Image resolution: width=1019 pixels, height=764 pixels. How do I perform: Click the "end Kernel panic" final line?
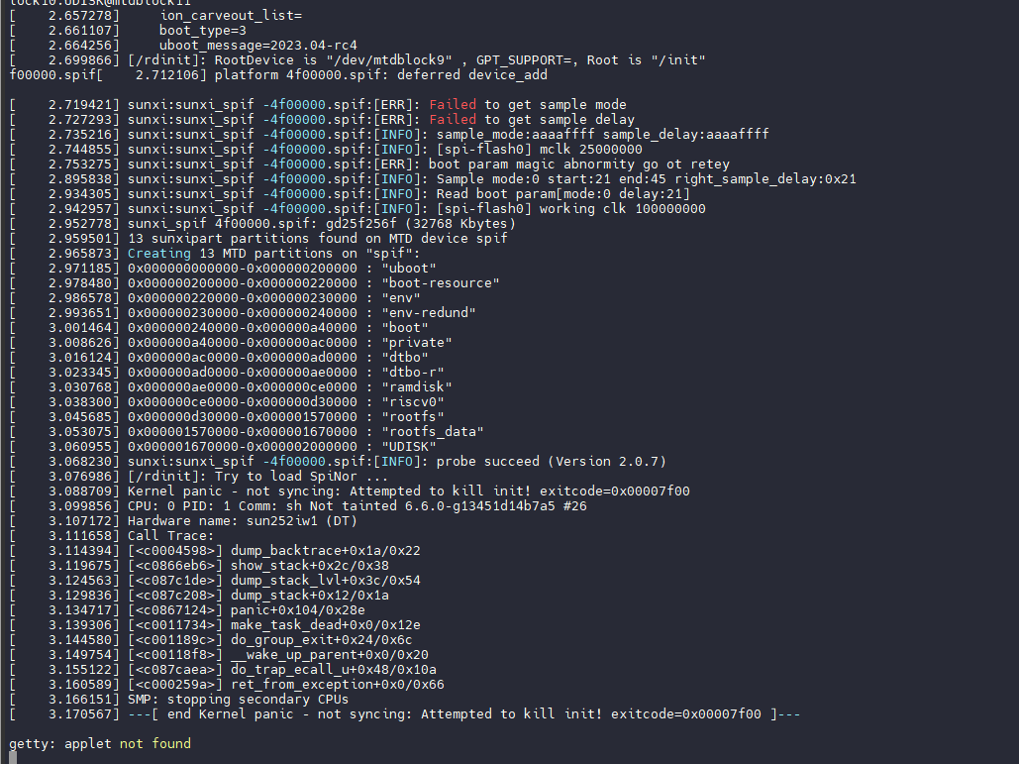(x=463, y=713)
